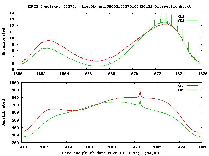Click the 1666 x-axis tick label
This screenshot has width=209, height=156.
pyautogui.click(x=87, y=74)
